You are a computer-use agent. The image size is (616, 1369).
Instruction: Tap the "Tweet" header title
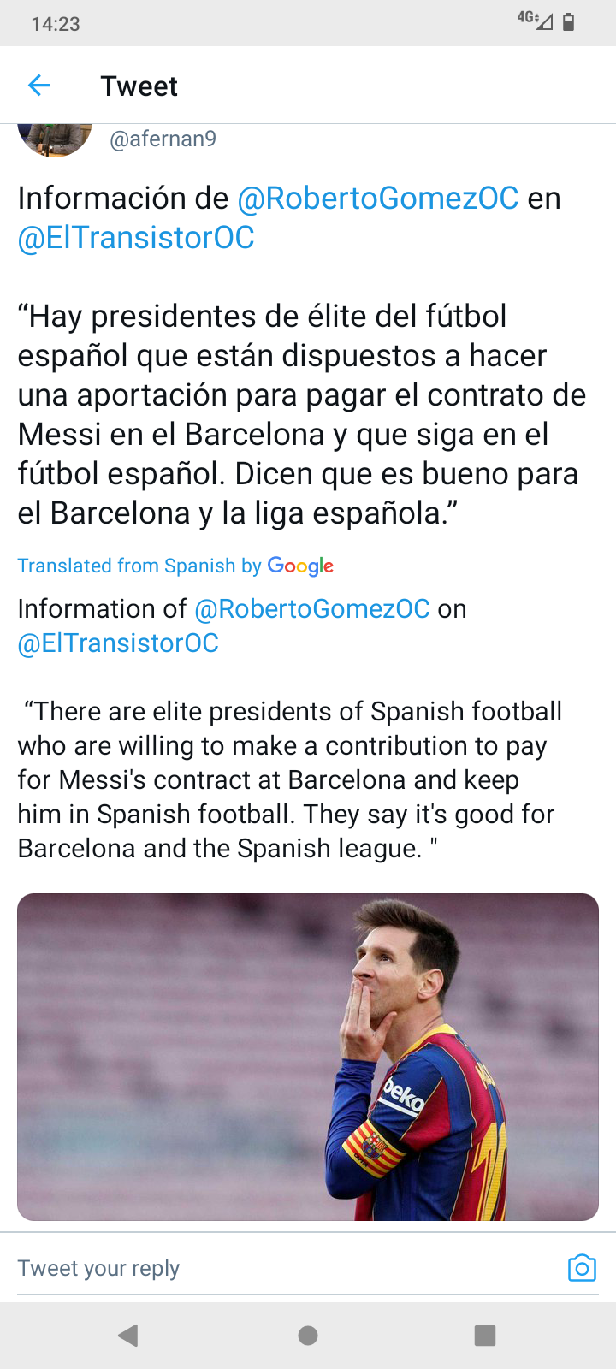coord(139,86)
